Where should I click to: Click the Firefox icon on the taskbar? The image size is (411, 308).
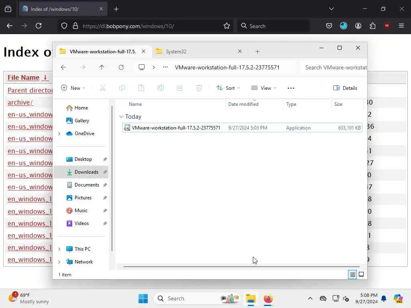pyautogui.click(x=268, y=298)
